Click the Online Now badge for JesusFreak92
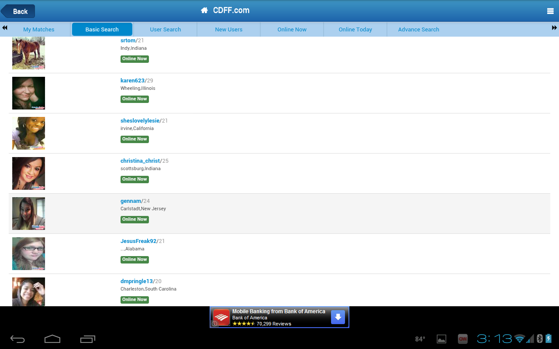559x349 pixels. pyautogui.click(x=135, y=260)
